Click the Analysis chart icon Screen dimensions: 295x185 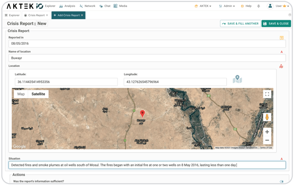tap(61, 6)
